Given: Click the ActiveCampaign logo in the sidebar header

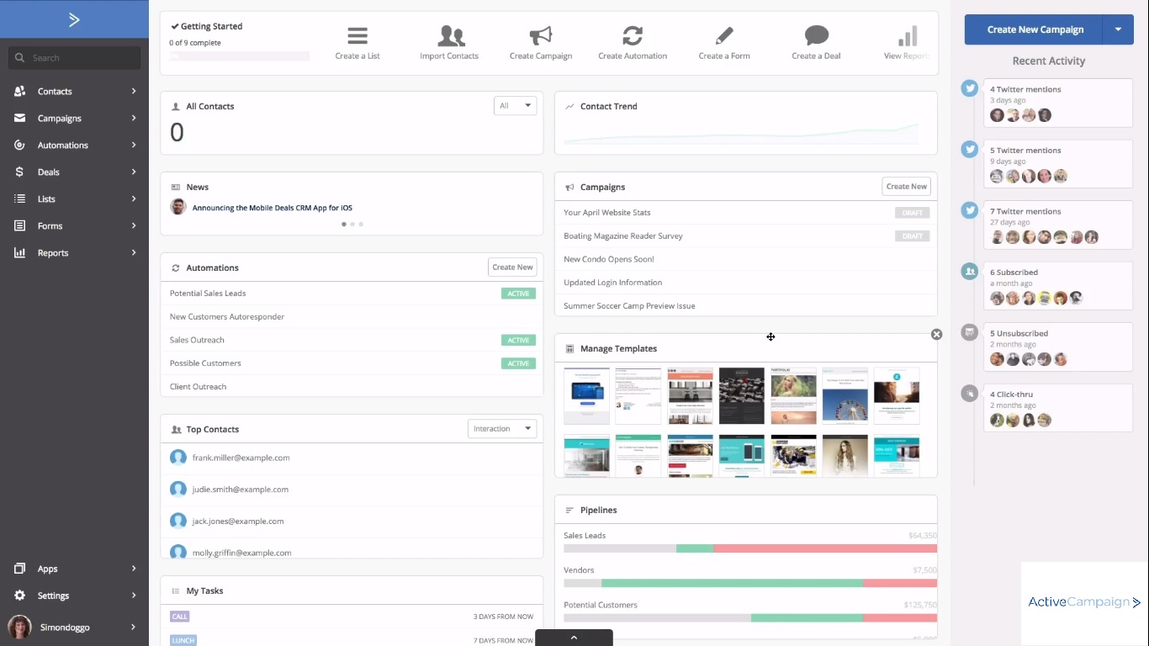Looking at the screenshot, I should 74,19.
